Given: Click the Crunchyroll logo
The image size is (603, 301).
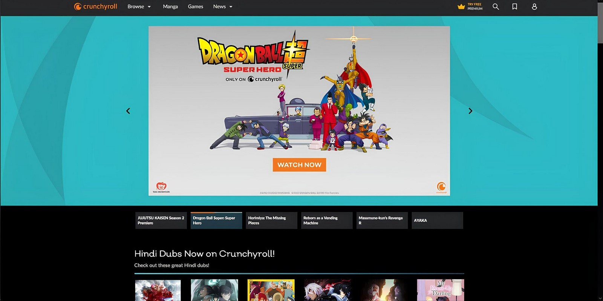Looking at the screenshot, I should click(96, 6).
